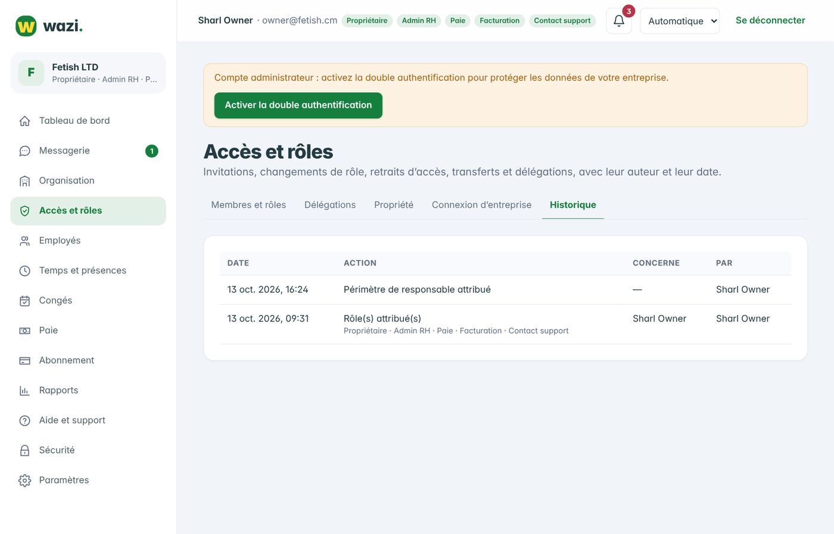Open Connexion d'entreprise tab
The image size is (834, 534).
tap(481, 205)
